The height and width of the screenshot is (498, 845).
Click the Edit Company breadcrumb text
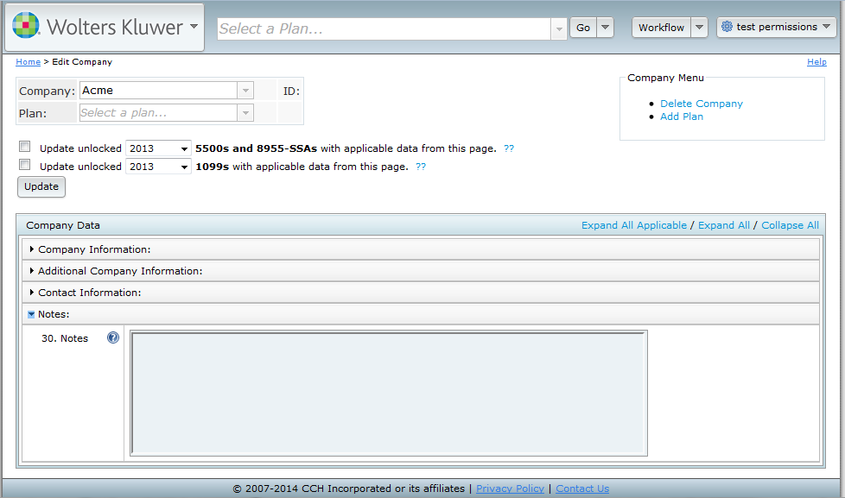tap(82, 62)
